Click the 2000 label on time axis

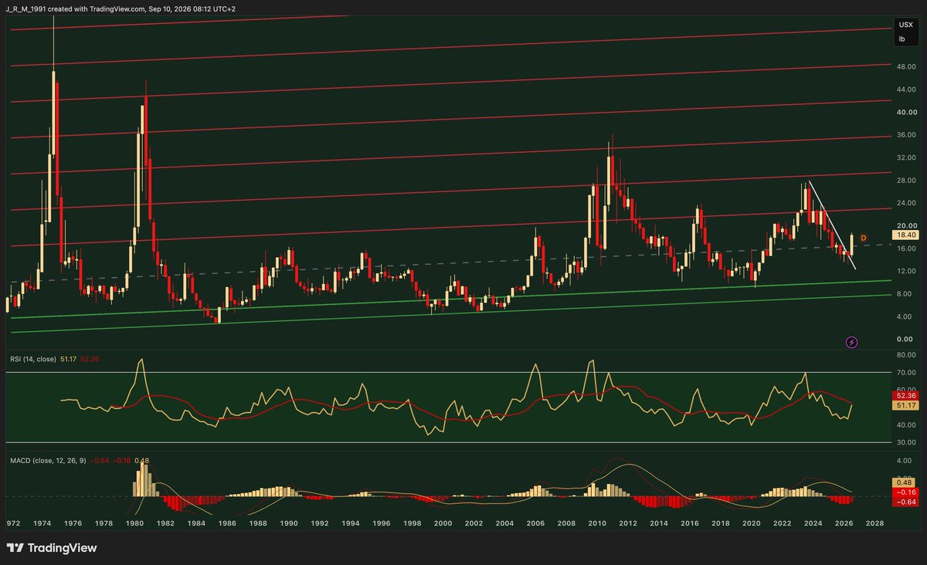pyautogui.click(x=443, y=523)
